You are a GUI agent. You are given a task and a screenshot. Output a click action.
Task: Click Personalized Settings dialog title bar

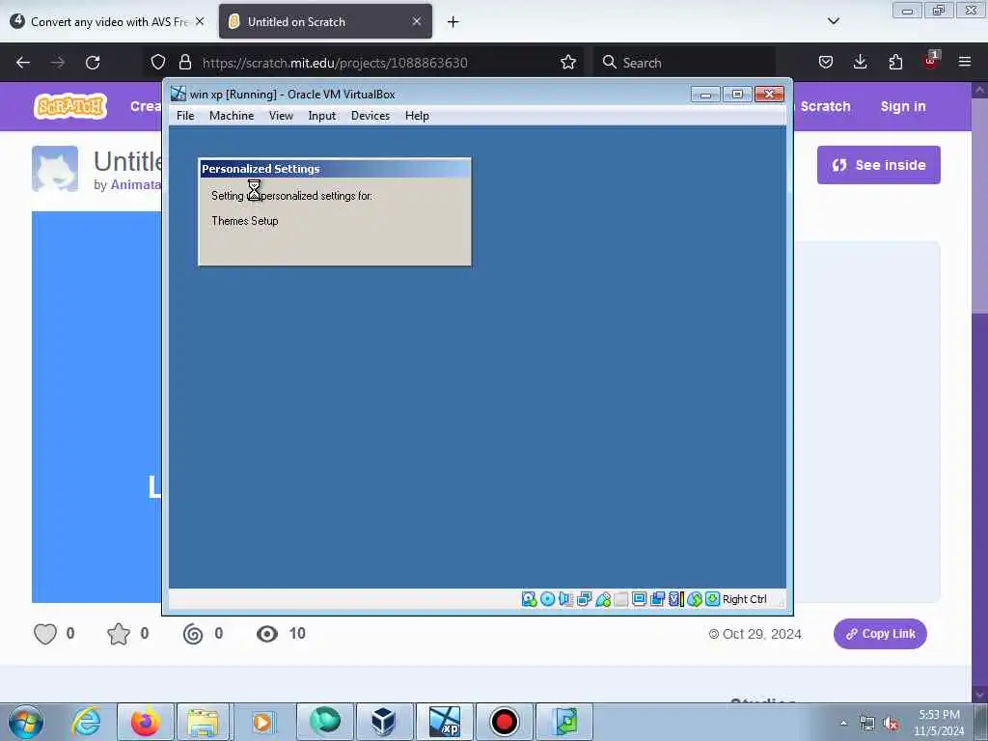(335, 169)
